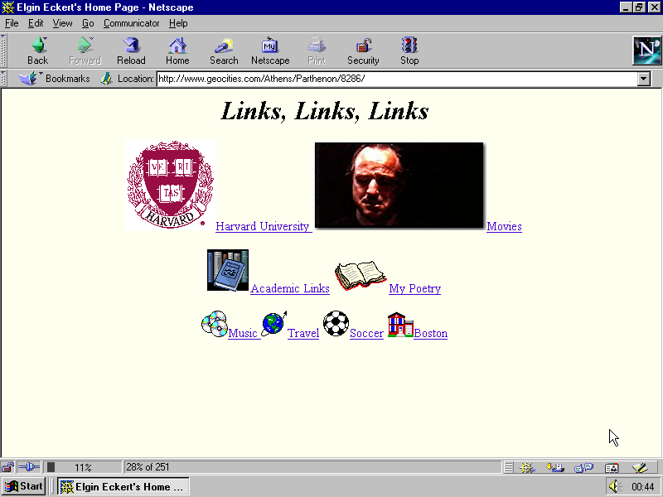Screen dimensions: 663x497
Task: Open the File menu
Action: [12, 23]
